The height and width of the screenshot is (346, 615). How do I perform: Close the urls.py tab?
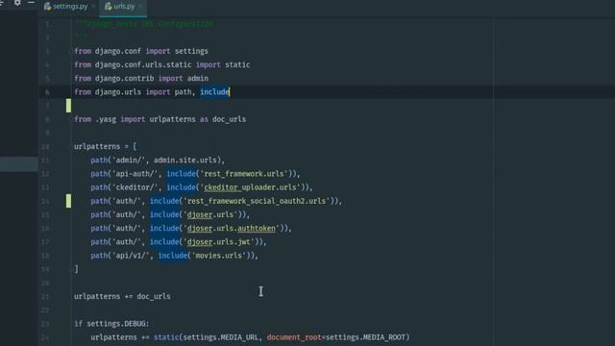tap(140, 7)
